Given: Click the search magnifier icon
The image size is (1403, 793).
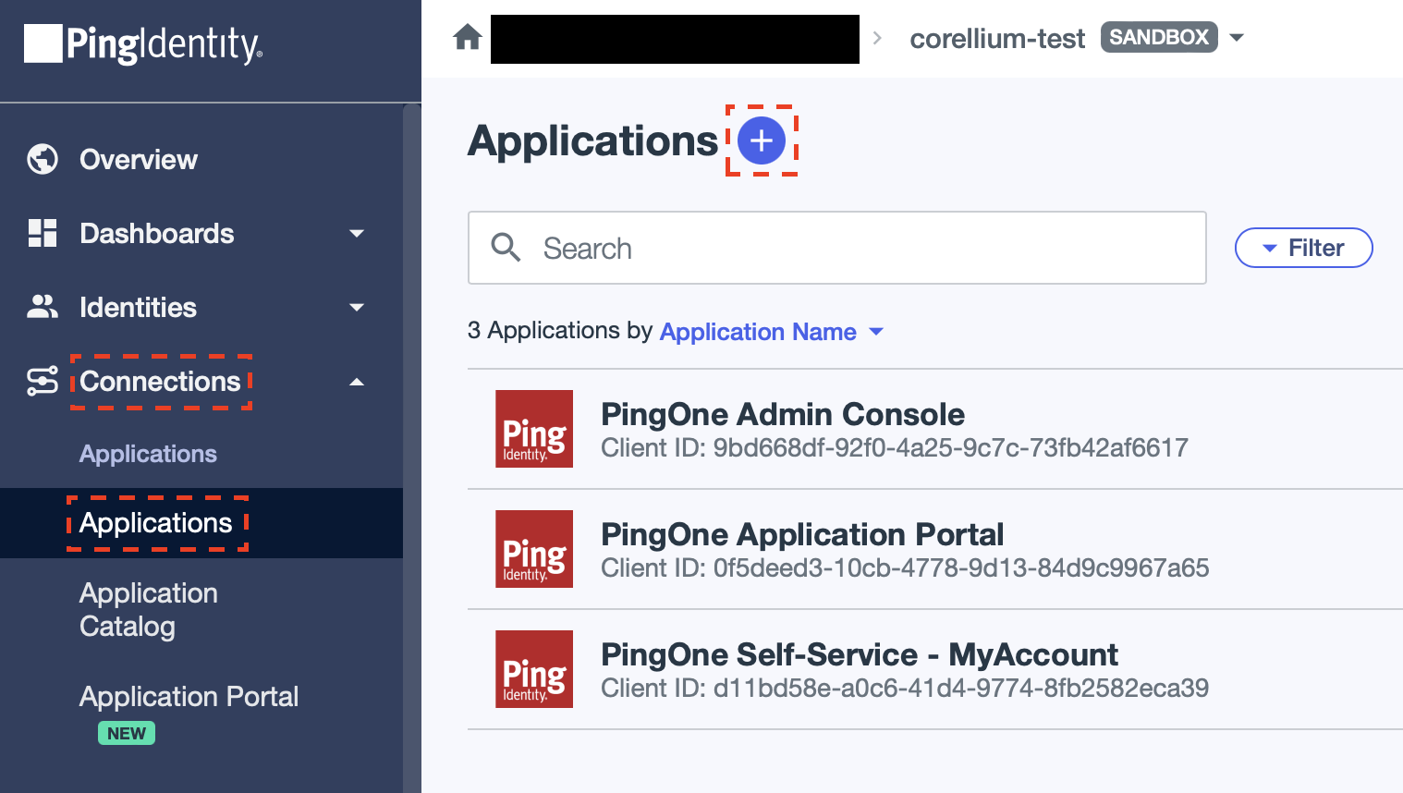Looking at the screenshot, I should pos(506,248).
